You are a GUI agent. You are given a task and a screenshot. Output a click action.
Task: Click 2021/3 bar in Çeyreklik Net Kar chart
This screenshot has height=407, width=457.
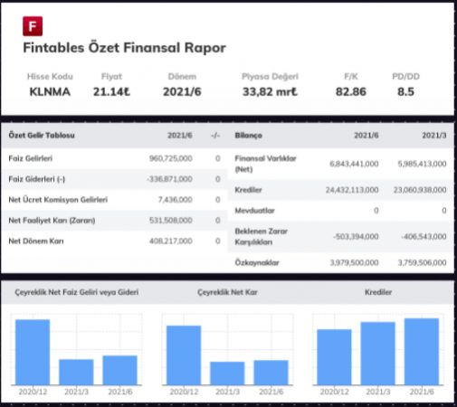pos(227,374)
